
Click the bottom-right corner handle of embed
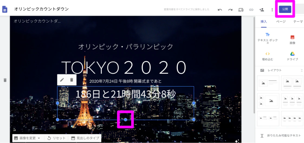(193, 120)
